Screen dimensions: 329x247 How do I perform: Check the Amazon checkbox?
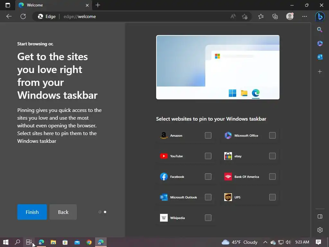[x=208, y=135]
